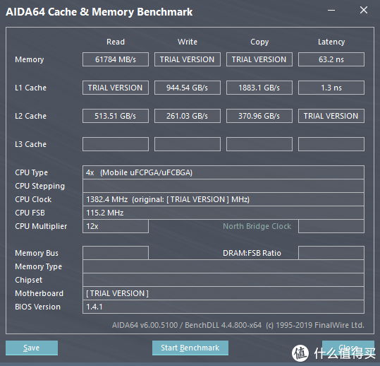Image resolution: width=380 pixels, height=366 pixels.
Task: Click the empty North Bridge Clock field
Action: [331, 226]
